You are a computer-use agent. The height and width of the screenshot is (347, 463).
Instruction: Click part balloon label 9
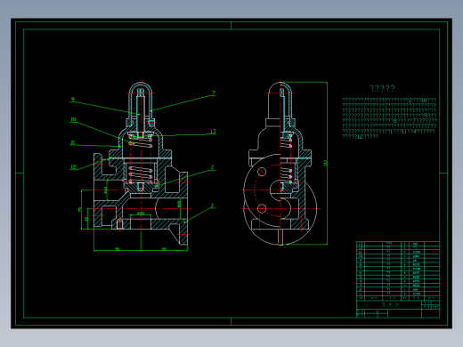(73, 99)
